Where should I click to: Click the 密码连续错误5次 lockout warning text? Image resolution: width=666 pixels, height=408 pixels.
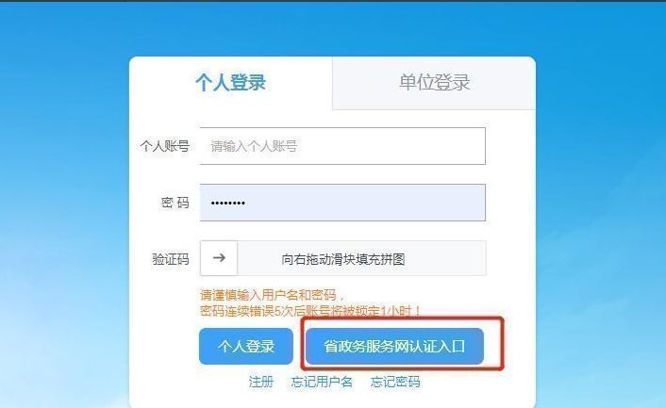point(310,311)
